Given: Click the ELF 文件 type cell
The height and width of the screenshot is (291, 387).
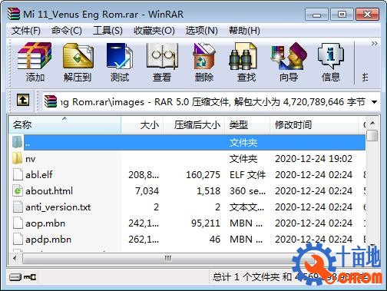Looking at the screenshot, I should point(247,175).
